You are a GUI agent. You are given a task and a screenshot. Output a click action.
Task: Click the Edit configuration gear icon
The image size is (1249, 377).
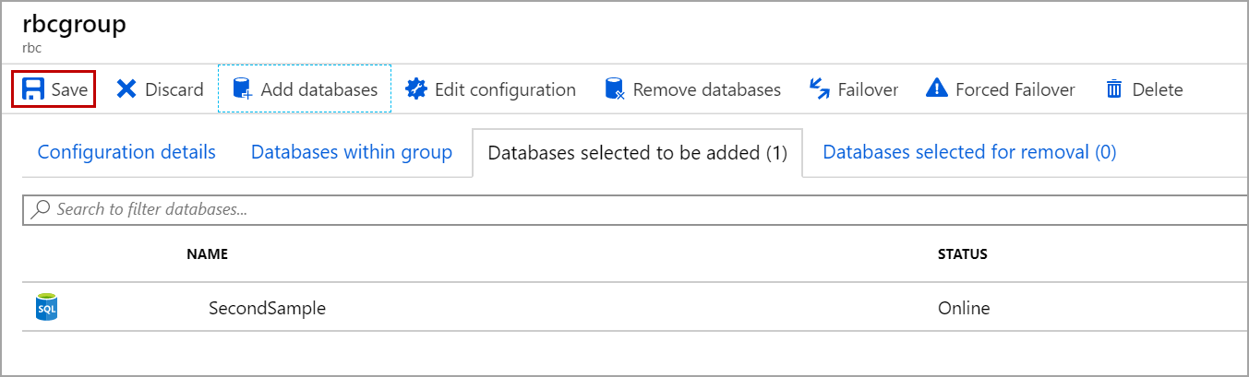pyautogui.click(x=416, y=89)
